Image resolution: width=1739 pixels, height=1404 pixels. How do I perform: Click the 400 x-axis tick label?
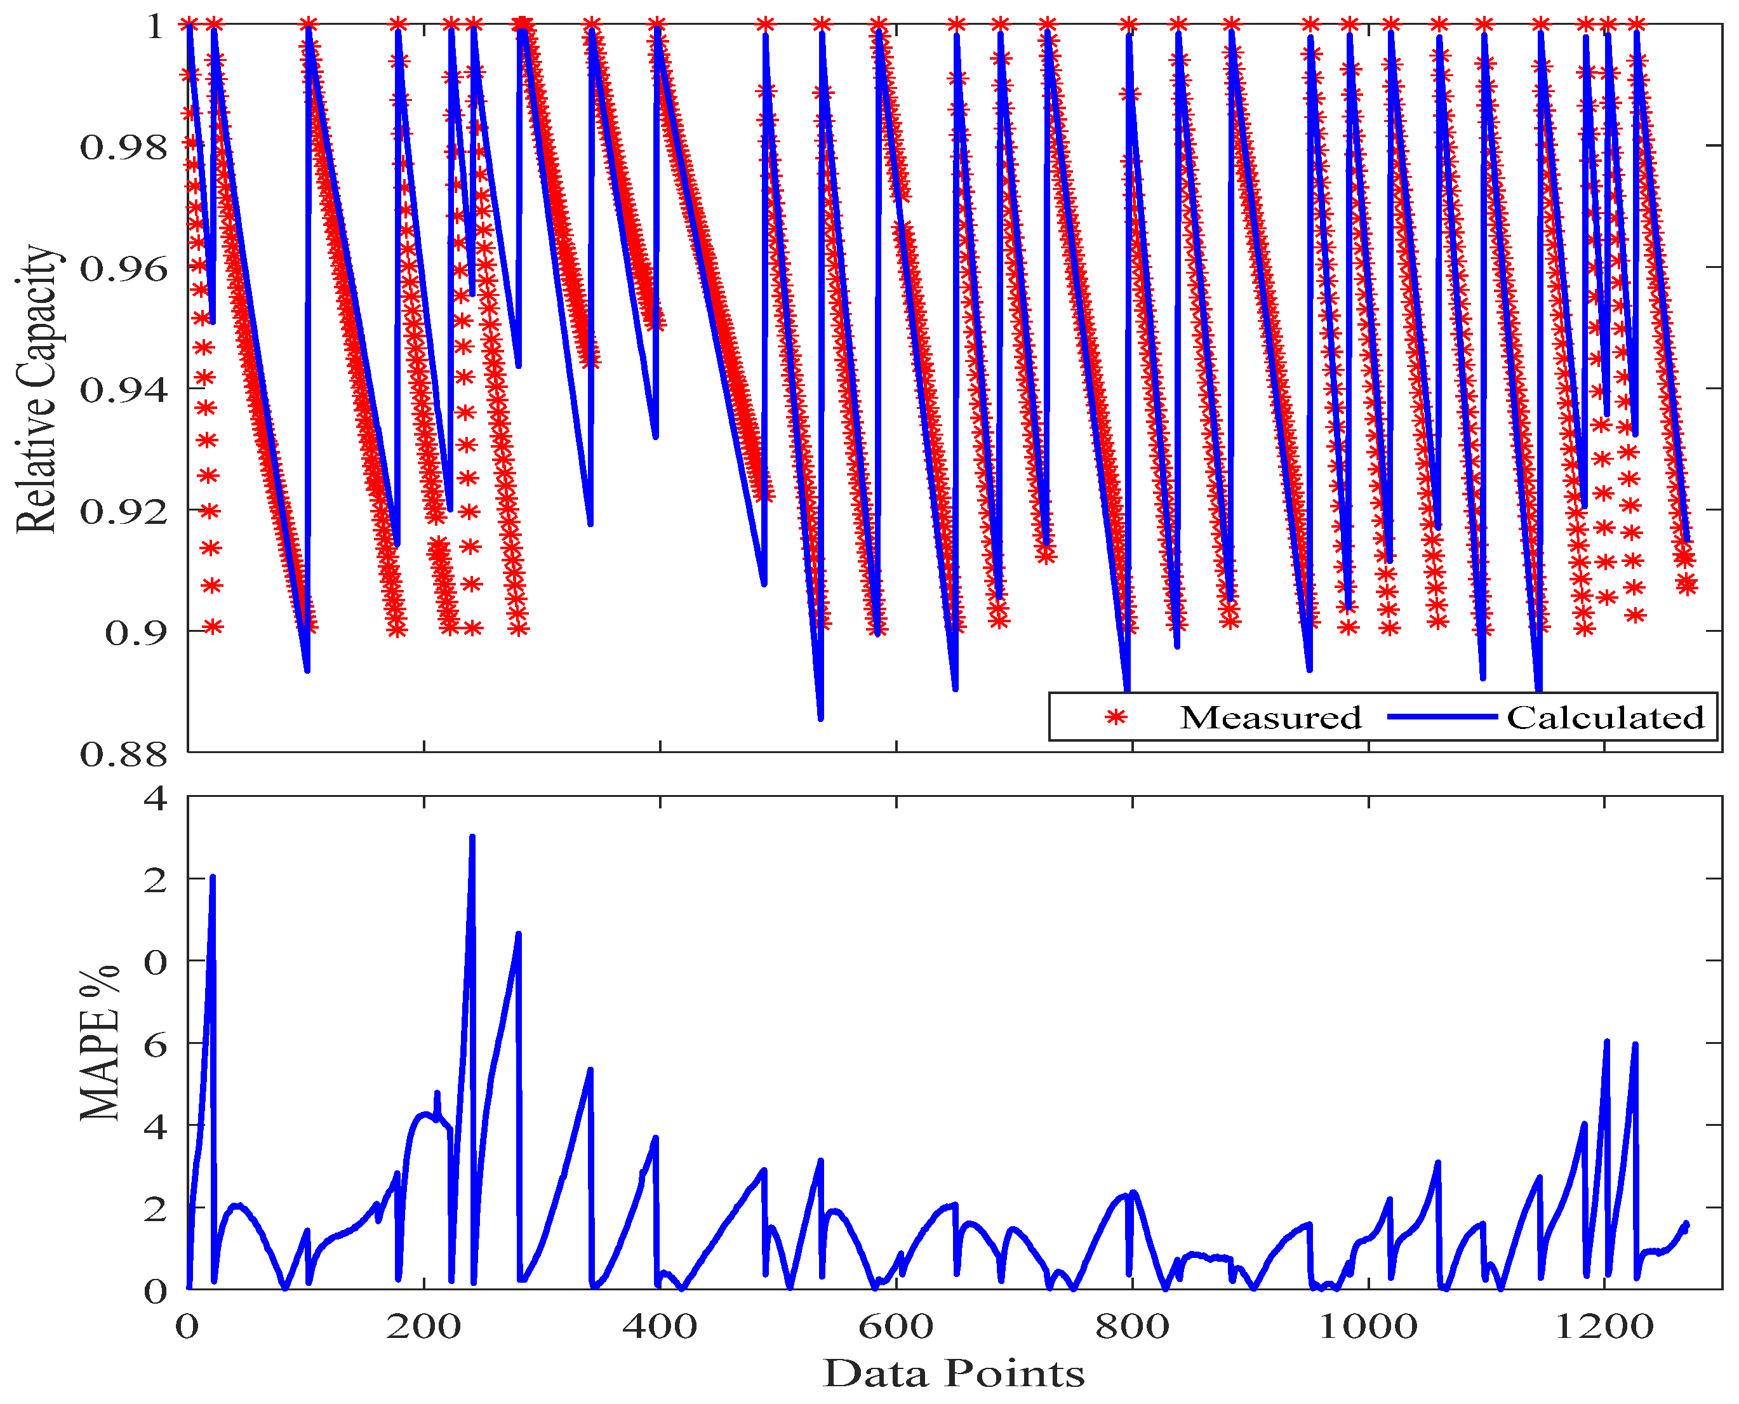coord(660,1327)
